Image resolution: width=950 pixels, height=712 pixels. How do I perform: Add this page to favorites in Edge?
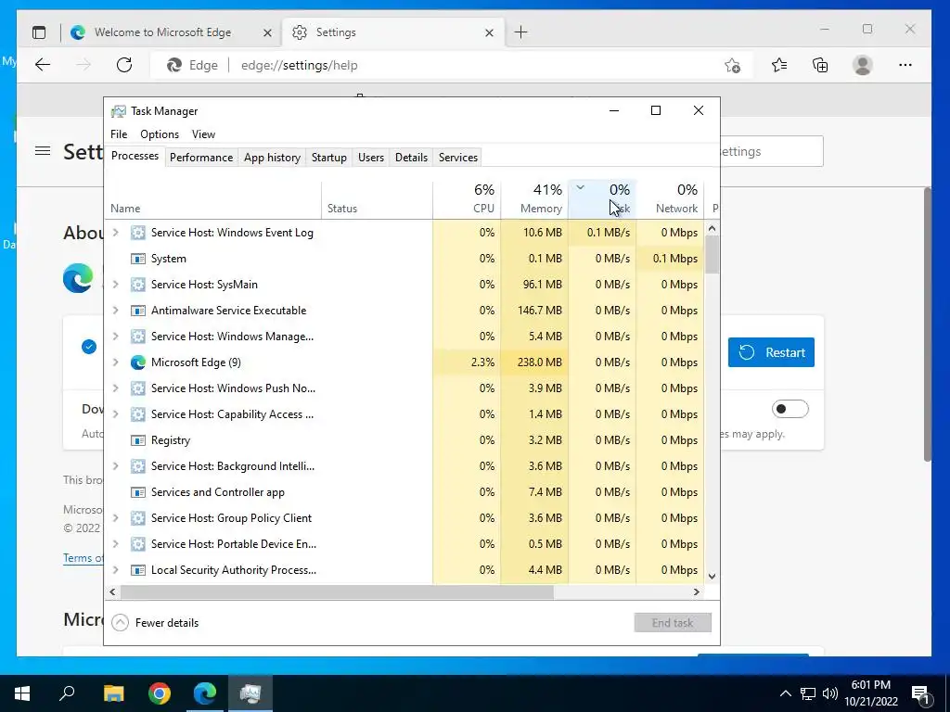(733, 66)
